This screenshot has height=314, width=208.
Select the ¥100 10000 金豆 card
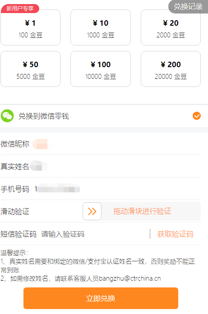pos(101,69)
